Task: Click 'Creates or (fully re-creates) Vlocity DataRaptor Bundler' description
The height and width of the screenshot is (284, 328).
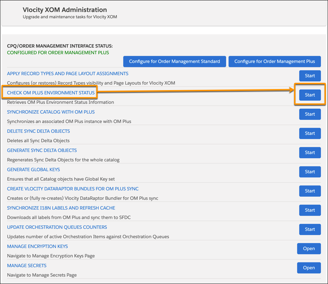Action: click(83, 198)
